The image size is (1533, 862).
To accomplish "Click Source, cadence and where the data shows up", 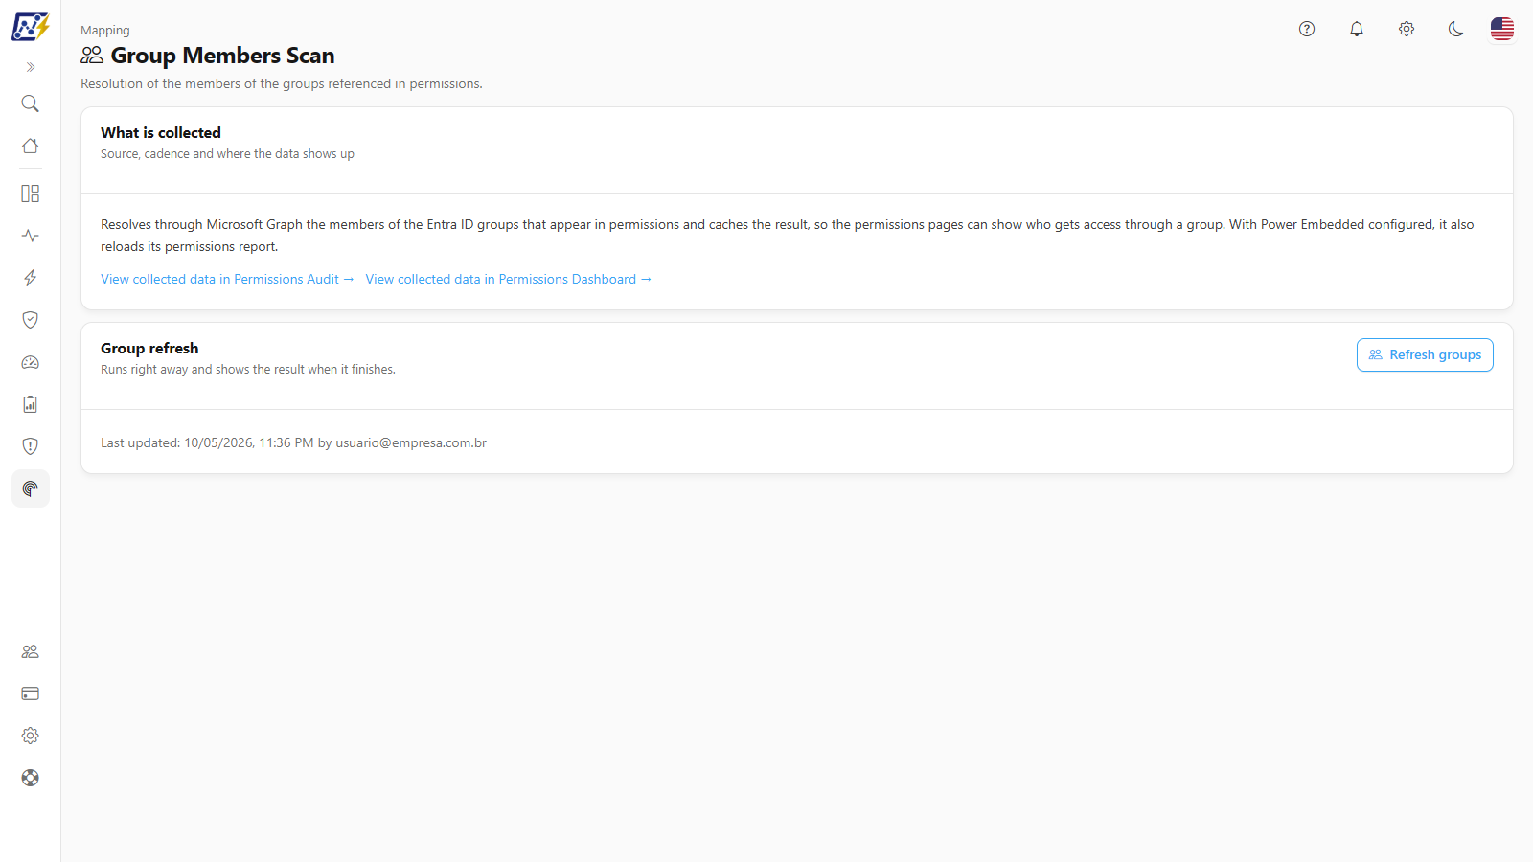I will coord(227,154).
